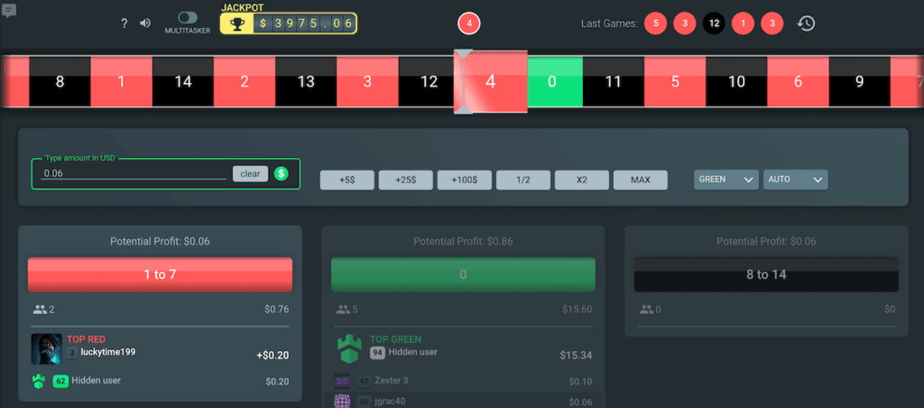This screenshot has width=924, height=408.
Task: Bet on red 1 to 7
Action: (160, 274)
